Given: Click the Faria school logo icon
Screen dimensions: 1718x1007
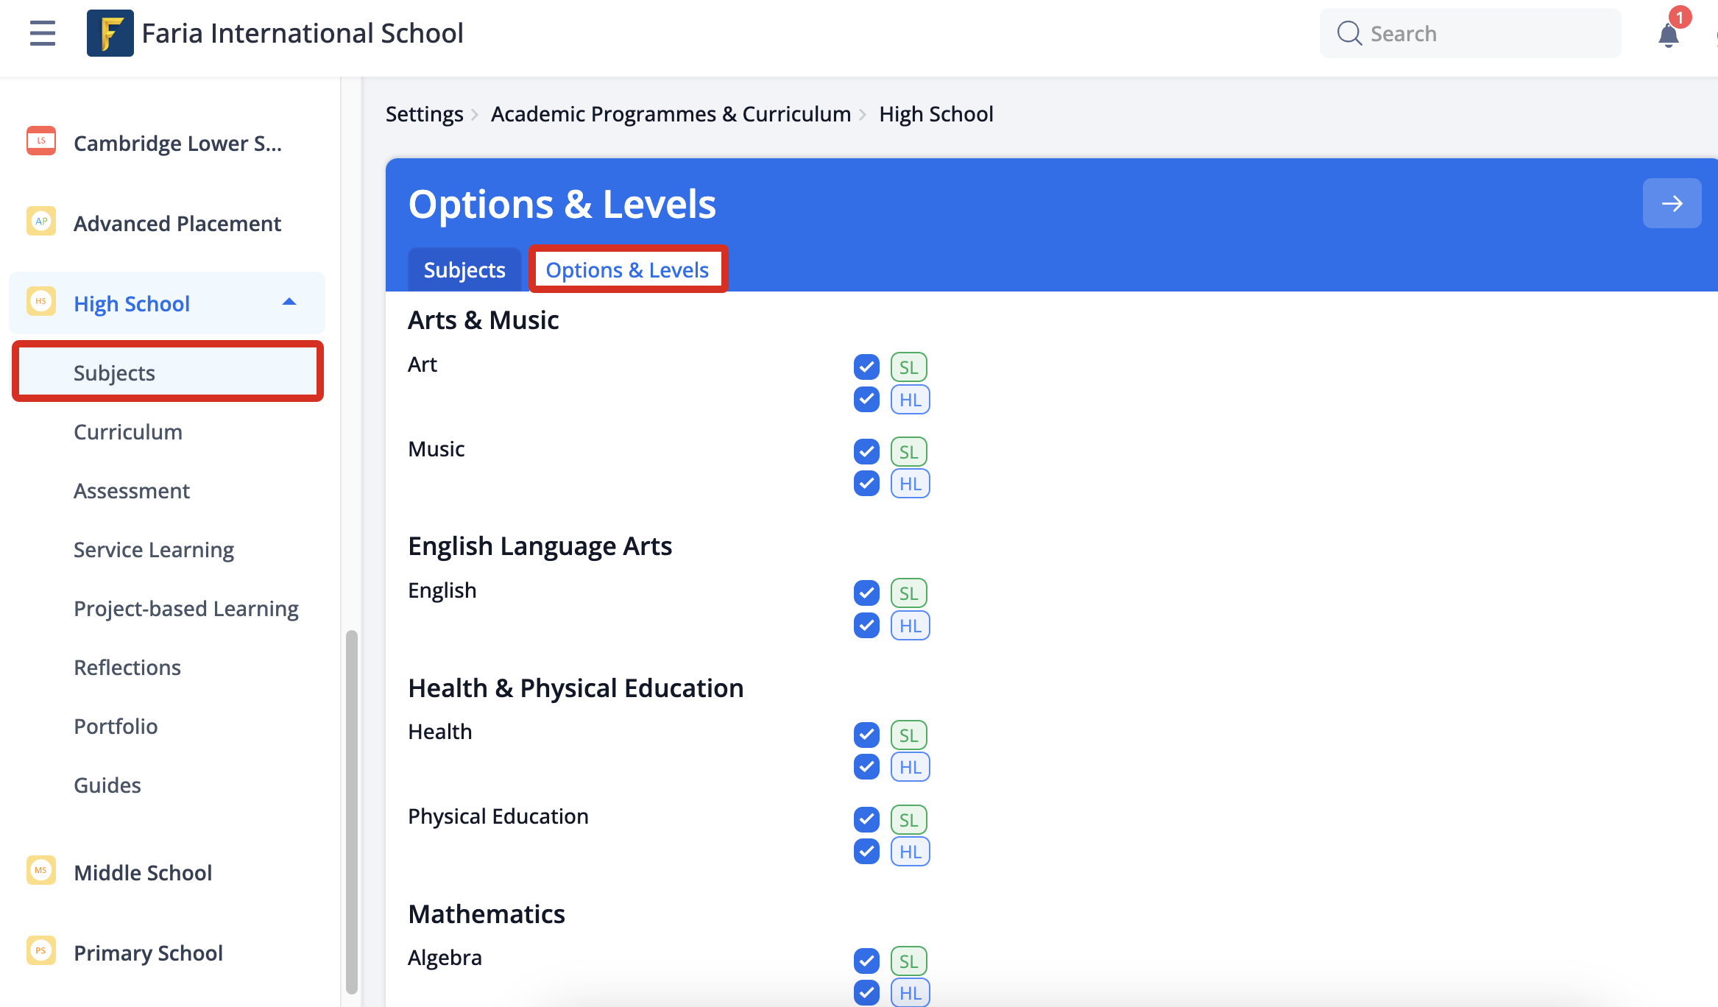Looking at the screenshot, I should pyautogui.click(x=110, y=33).
